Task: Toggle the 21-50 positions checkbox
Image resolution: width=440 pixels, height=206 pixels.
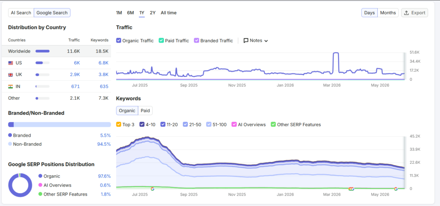Action: pyautogui.click(x=185, y=124)
